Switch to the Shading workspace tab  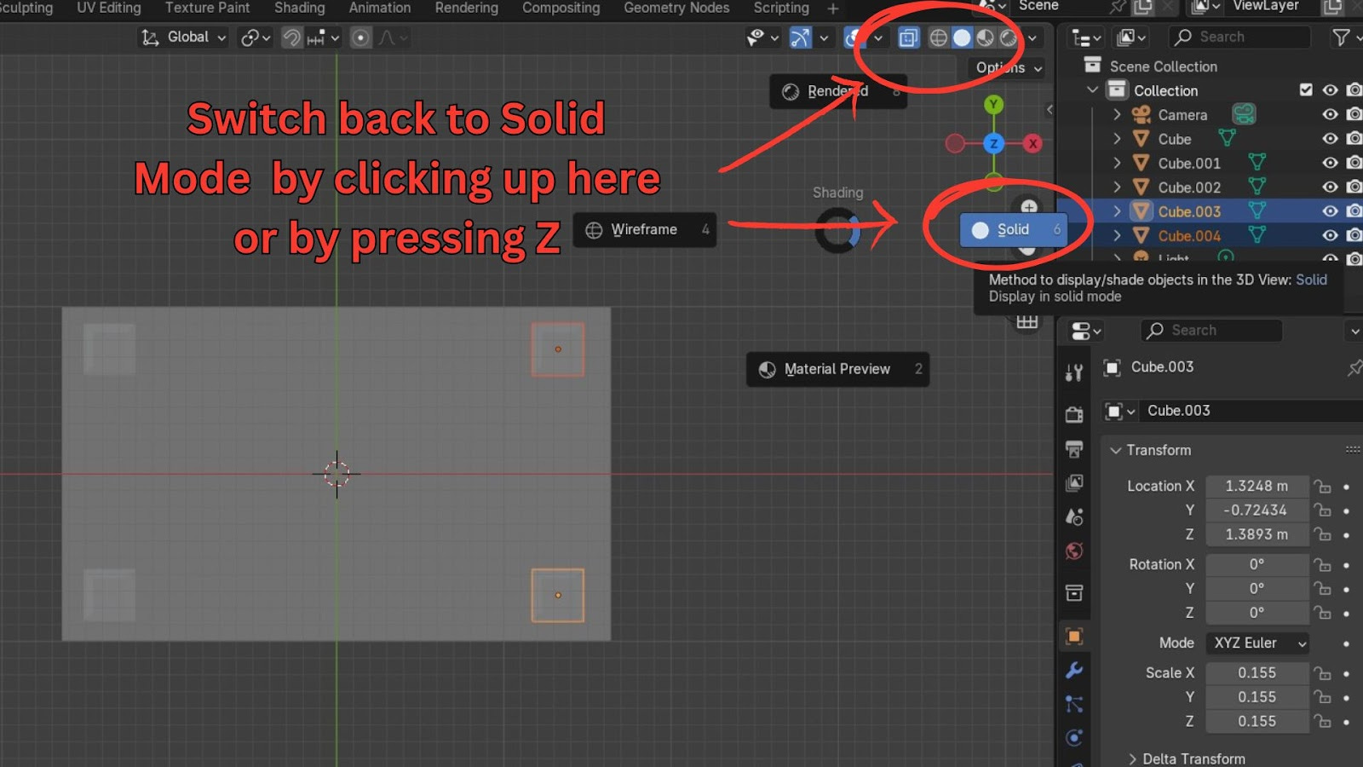tap(300, 8)
